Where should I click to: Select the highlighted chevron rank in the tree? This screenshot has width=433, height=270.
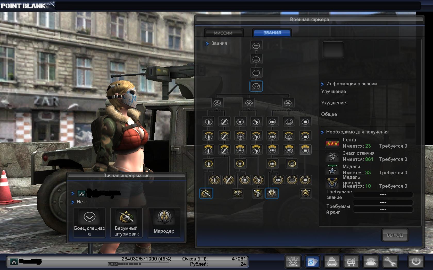pos(256,86)
